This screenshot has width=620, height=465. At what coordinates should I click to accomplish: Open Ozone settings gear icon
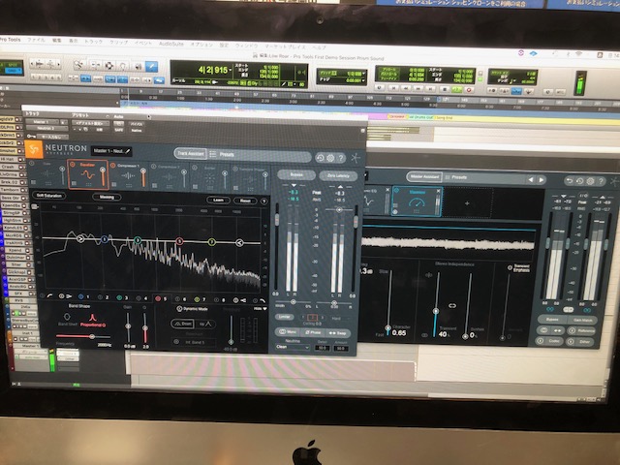click(590, 181)
